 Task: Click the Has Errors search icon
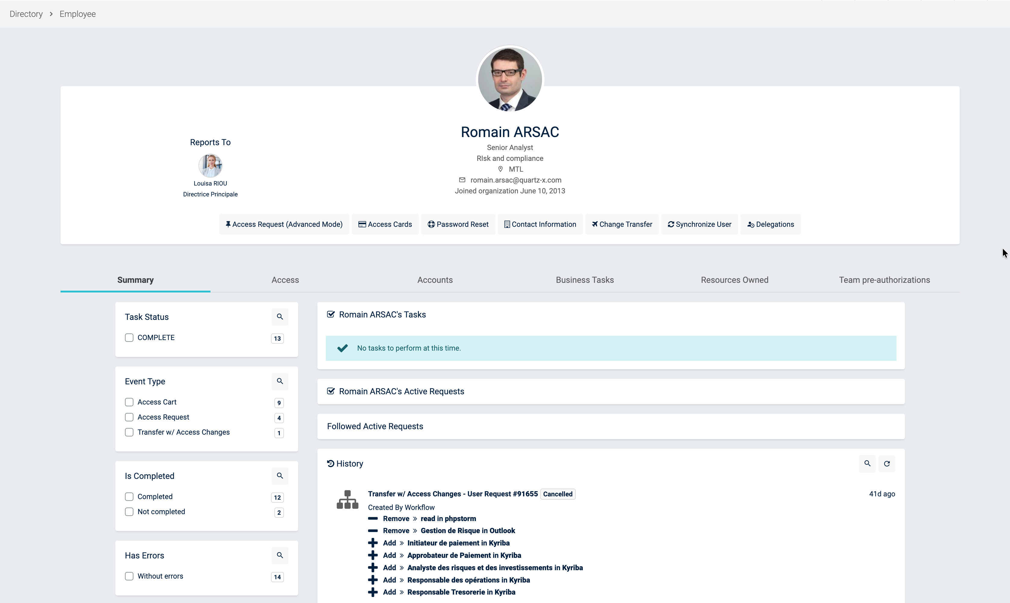280,555
